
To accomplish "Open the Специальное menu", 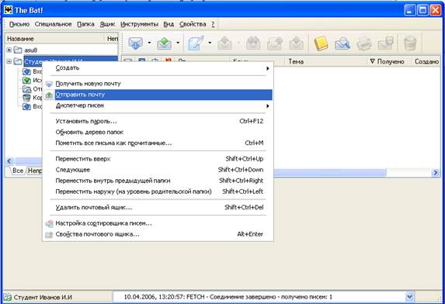I will tap(54, 24).
